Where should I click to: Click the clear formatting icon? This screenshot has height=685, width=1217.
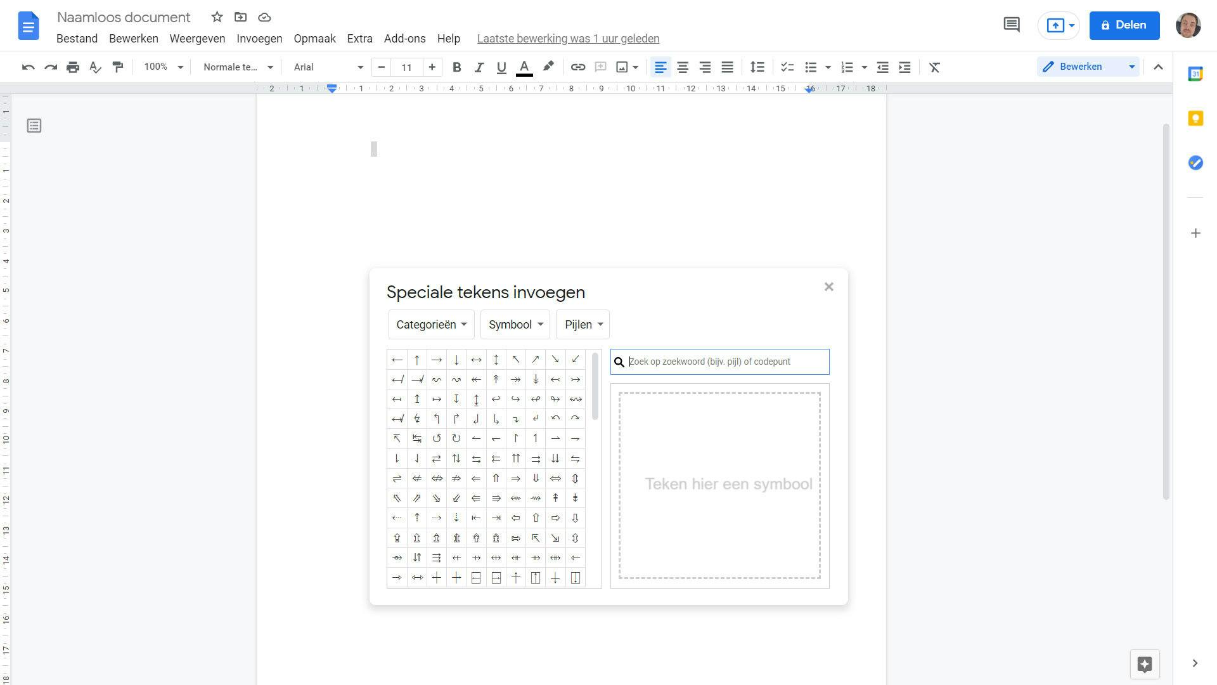[934, 67]
